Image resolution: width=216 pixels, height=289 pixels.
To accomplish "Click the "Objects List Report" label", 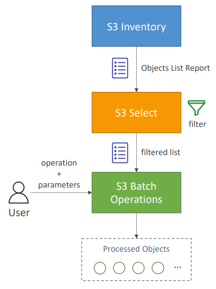I will (x=175, y=68).
